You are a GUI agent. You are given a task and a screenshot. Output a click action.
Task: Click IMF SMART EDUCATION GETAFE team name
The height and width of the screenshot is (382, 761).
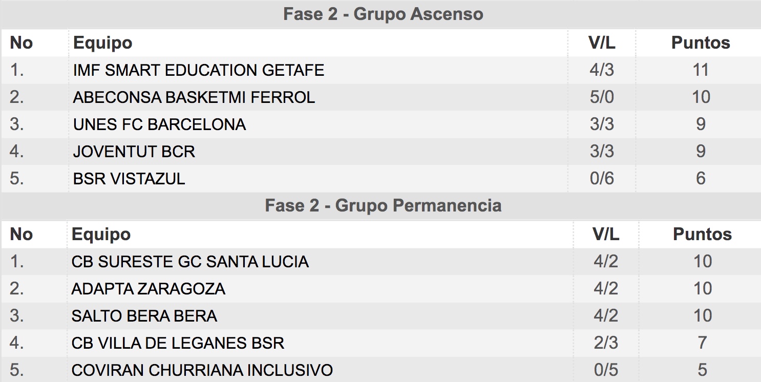(199, 70)
